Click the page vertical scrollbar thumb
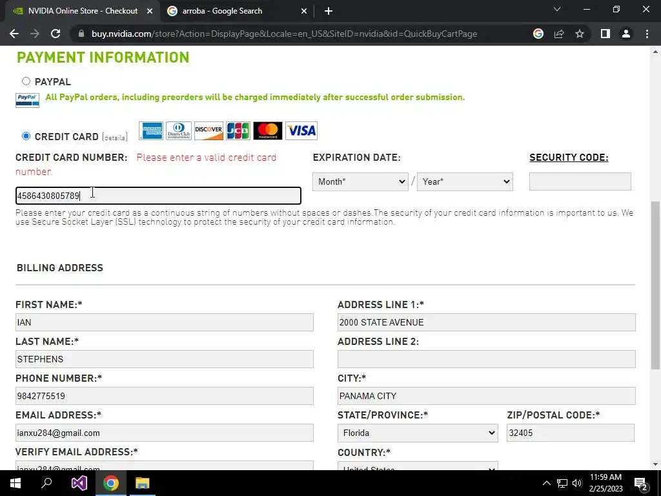Screen dimensions: 661x496 (x=655, y=286)
